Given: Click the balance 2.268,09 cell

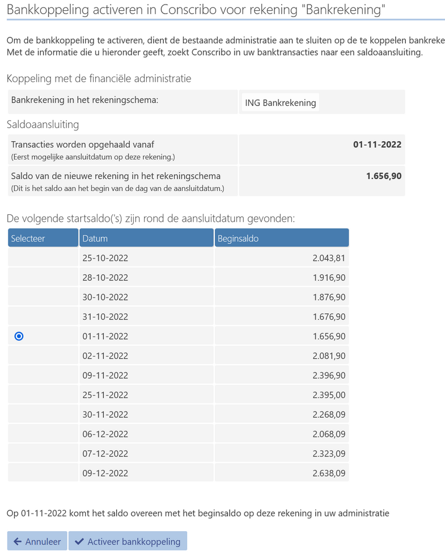Looking at the screenshot, I should 329,414.
